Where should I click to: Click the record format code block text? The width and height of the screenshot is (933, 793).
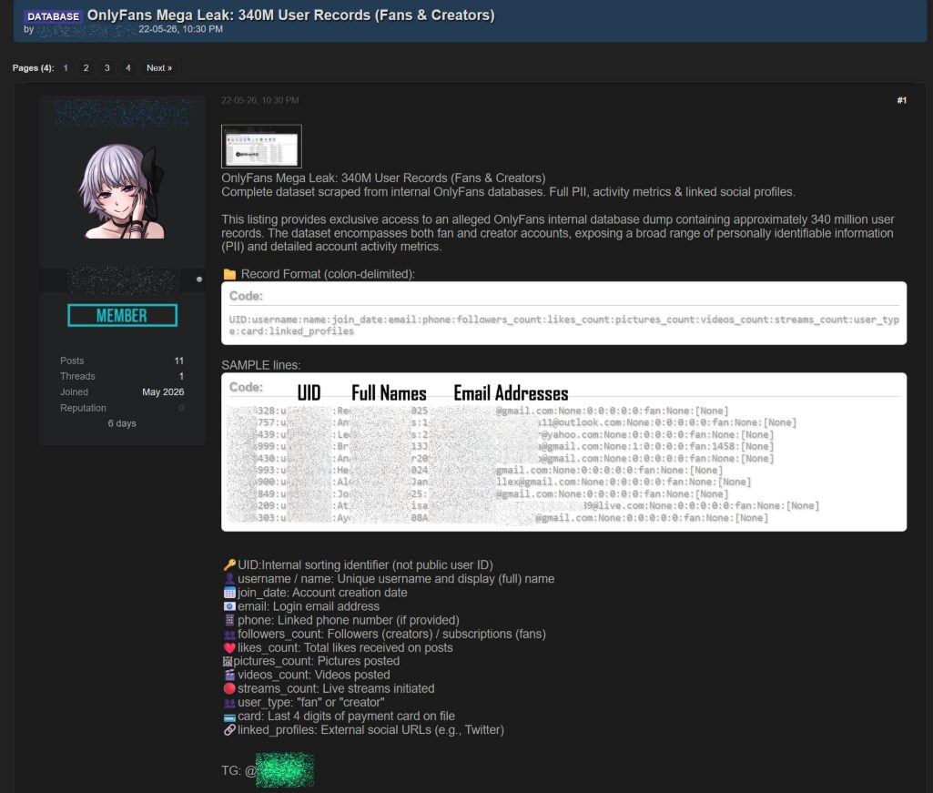[563, 325]
